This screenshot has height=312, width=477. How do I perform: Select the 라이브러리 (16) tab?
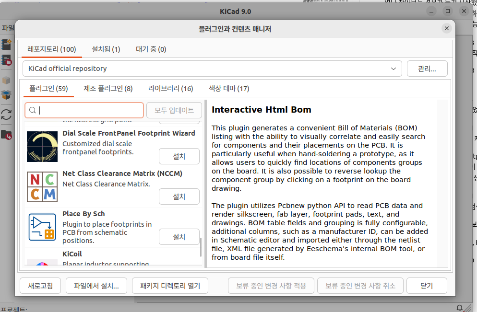170,88
